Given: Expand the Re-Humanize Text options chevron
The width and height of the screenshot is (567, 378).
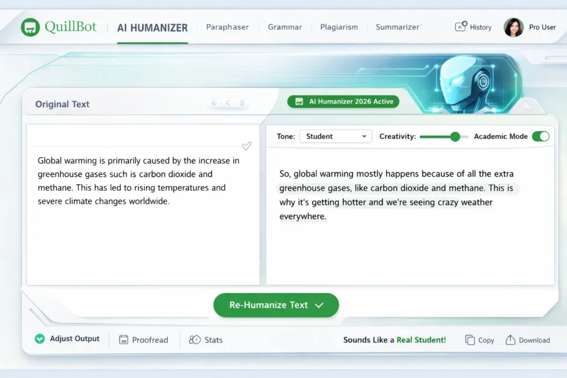Looking at the screenshot, I should pyautogui.click(x=319, y=304).
